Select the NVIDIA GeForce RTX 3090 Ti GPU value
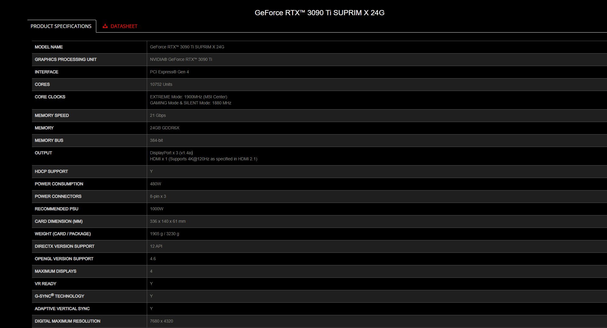 pos(181,59)
